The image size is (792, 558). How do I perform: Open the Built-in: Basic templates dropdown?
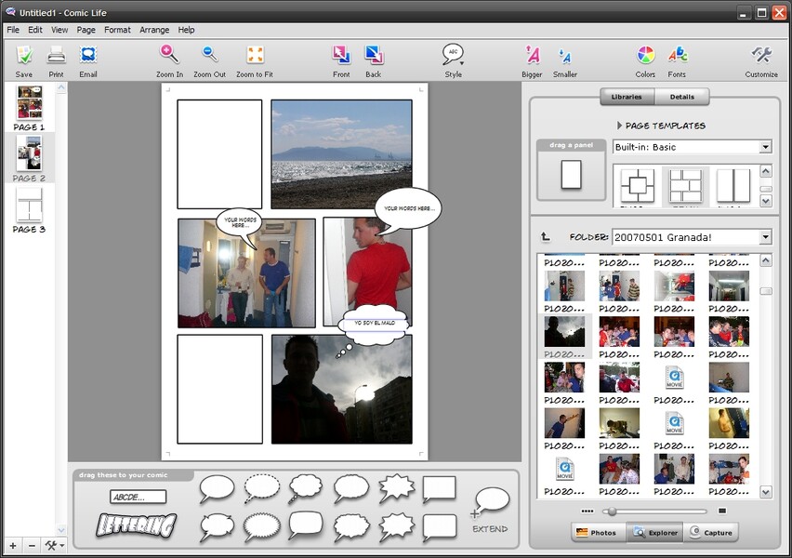692,147
